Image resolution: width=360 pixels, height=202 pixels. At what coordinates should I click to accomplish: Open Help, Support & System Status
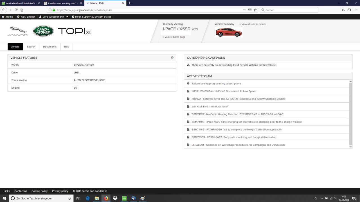91,17
